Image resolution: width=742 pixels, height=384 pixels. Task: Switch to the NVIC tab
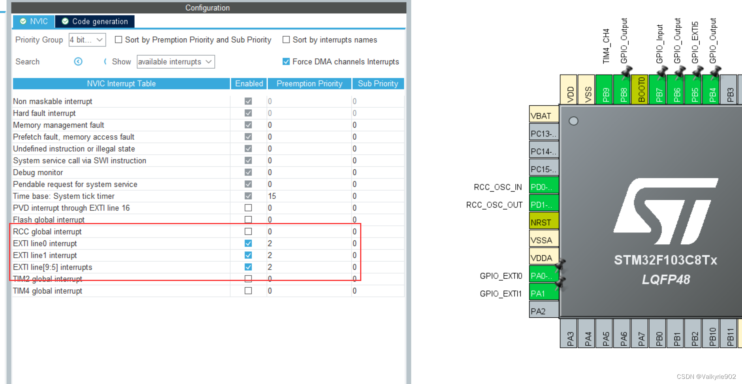[34, 21]
